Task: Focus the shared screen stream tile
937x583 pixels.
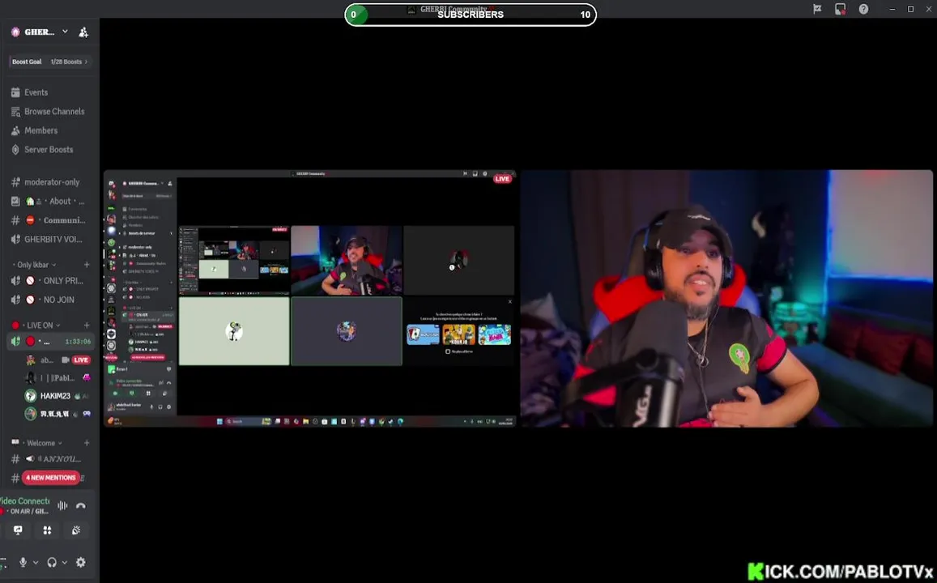Action: [x=309, y=299]
